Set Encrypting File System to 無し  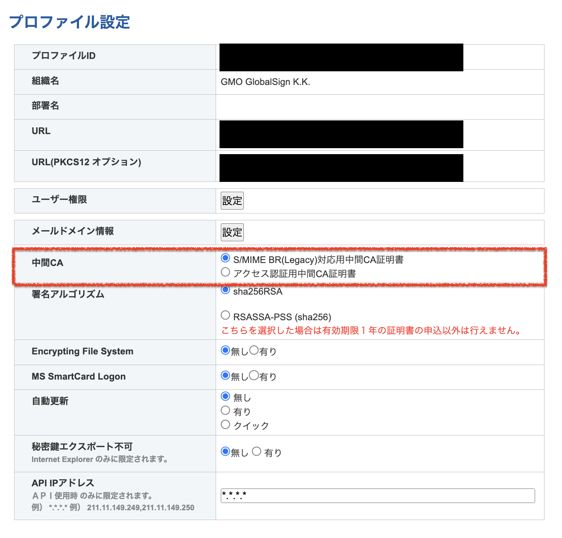(x=225, y=351)
